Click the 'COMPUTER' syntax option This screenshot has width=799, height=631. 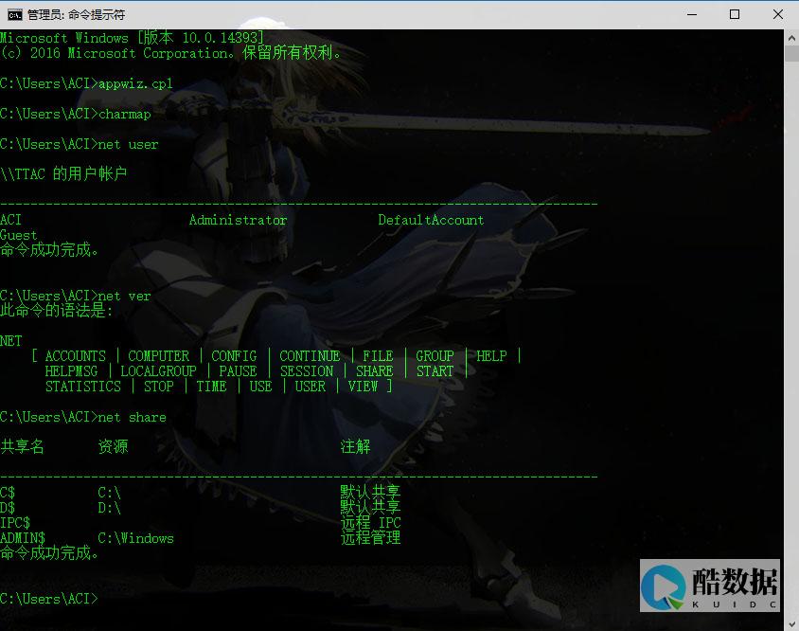click(x=158, y=356)
